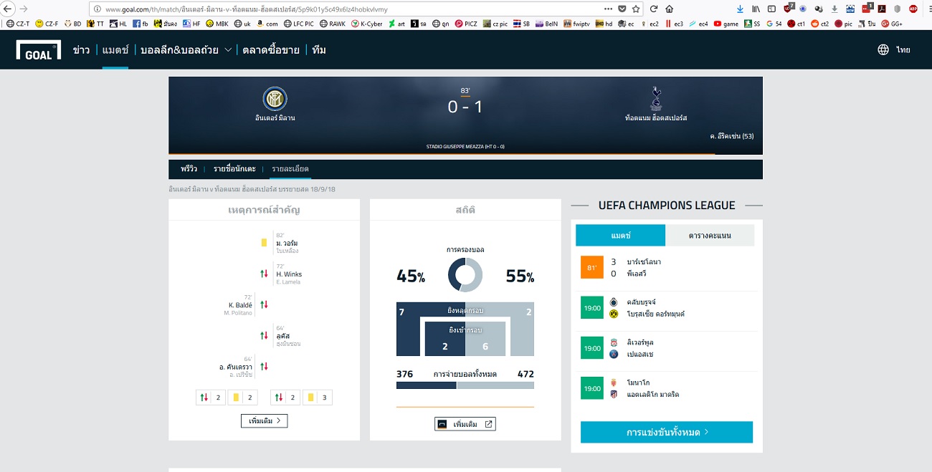
Task: Open the ตลาดซื้อขาย menu item
Action: coord(271,49)
